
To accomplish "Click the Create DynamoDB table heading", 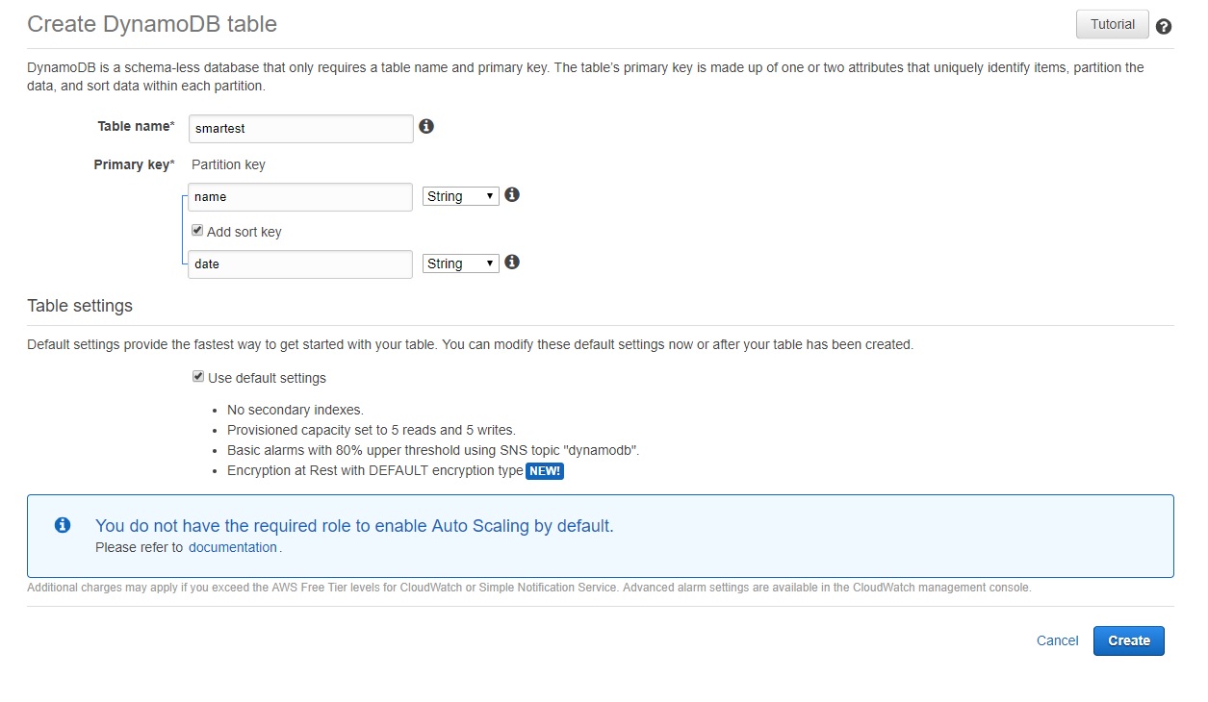I will click(x=151, y=24).
